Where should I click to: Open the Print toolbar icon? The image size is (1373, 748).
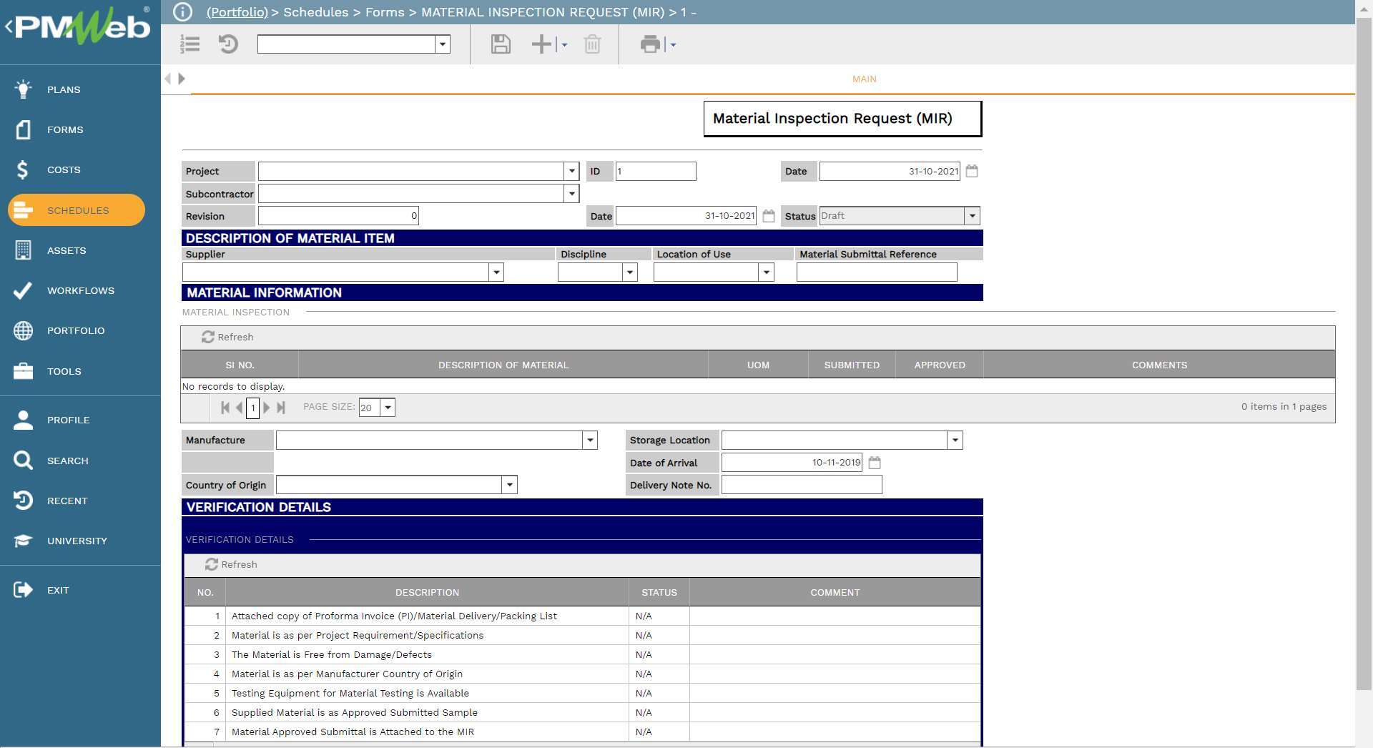coord(649,44)
